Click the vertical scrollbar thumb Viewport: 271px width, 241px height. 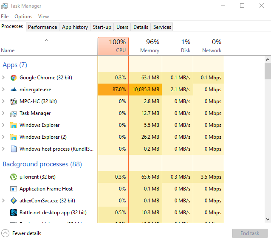coord(268,71)
